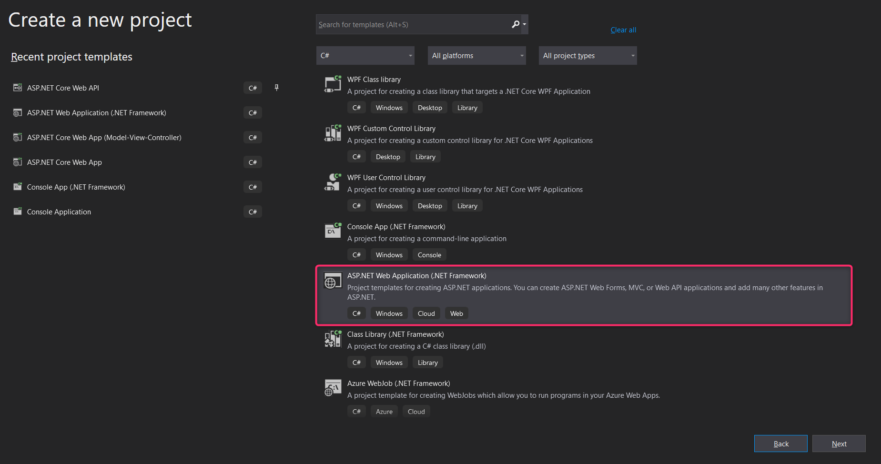The height and width of the screenshot is (464, 881).
Task: Click the Desktop tag under WPF User Control Library
Action: tap(430, 206)
